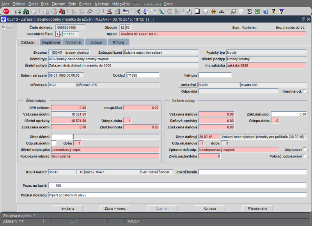Click the Faktura input field
This screenshot has width=312, height=226.
[215, 75]
